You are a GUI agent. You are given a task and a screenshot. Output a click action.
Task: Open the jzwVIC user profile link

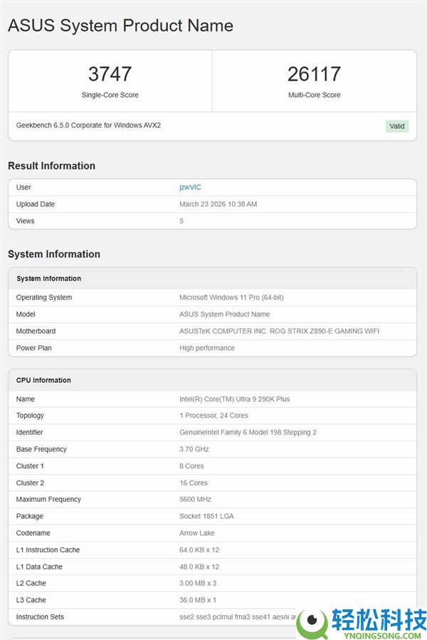pos(190,187)
